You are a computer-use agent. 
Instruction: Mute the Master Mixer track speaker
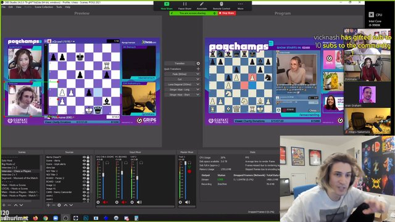(x=188, y=202)
